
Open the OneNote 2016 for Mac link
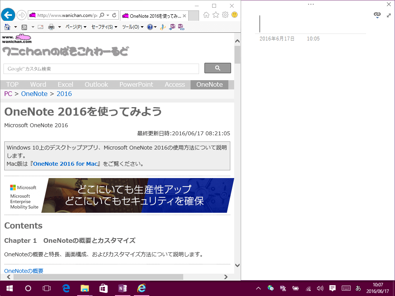click(x=66, y=163)
